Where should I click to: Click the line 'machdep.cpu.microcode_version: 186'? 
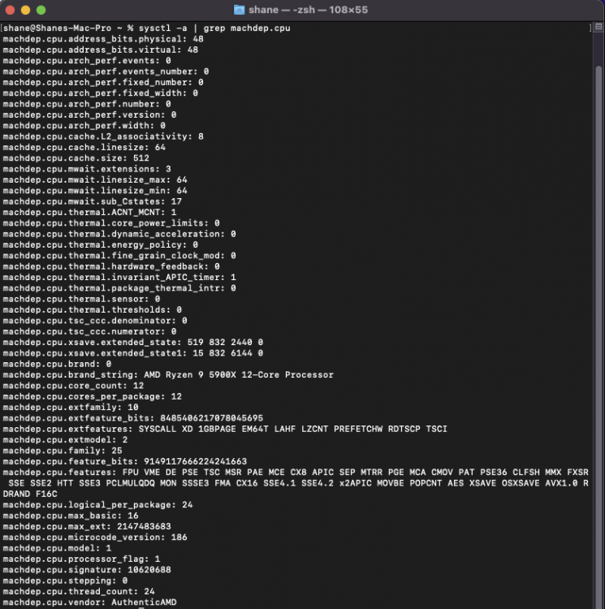coord(95,538)
